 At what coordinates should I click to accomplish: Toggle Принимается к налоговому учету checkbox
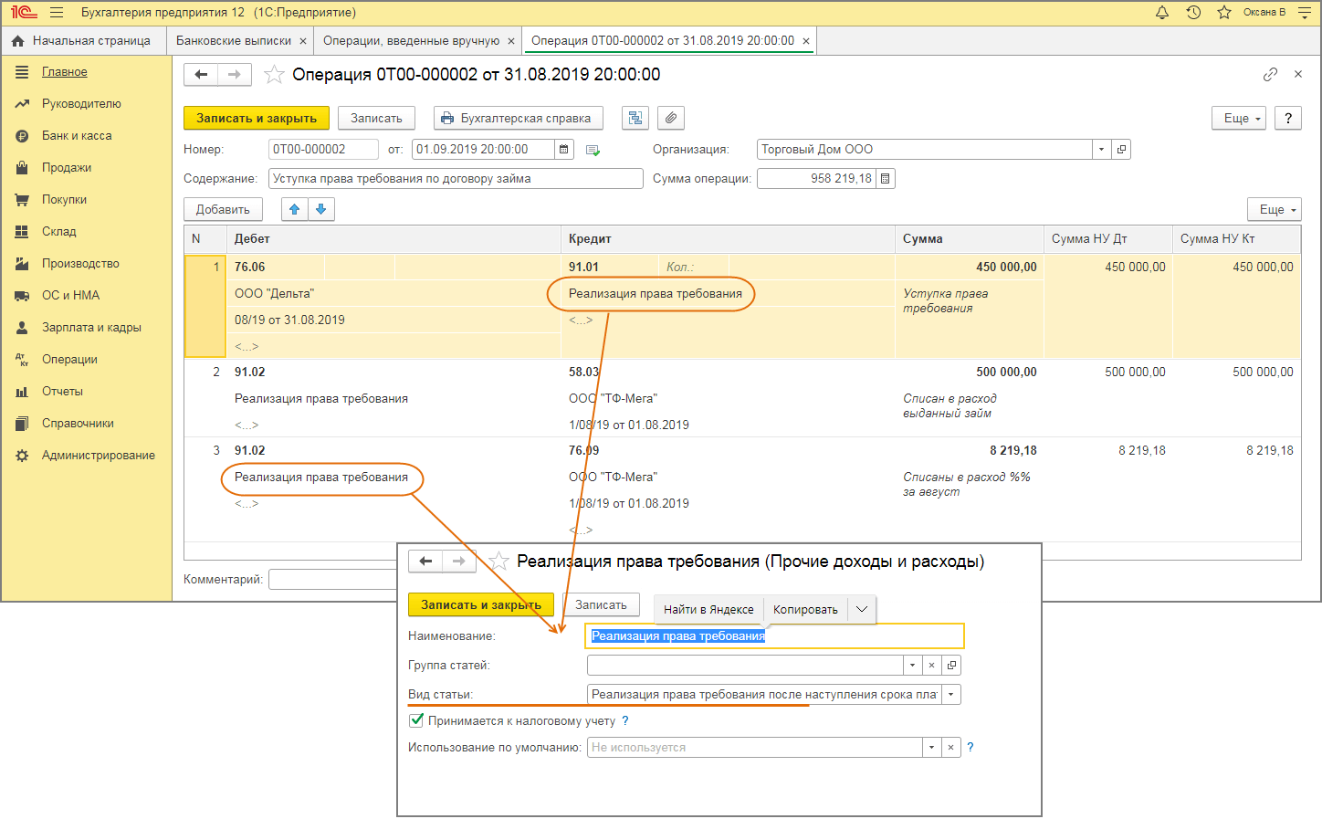click(416, 720)
